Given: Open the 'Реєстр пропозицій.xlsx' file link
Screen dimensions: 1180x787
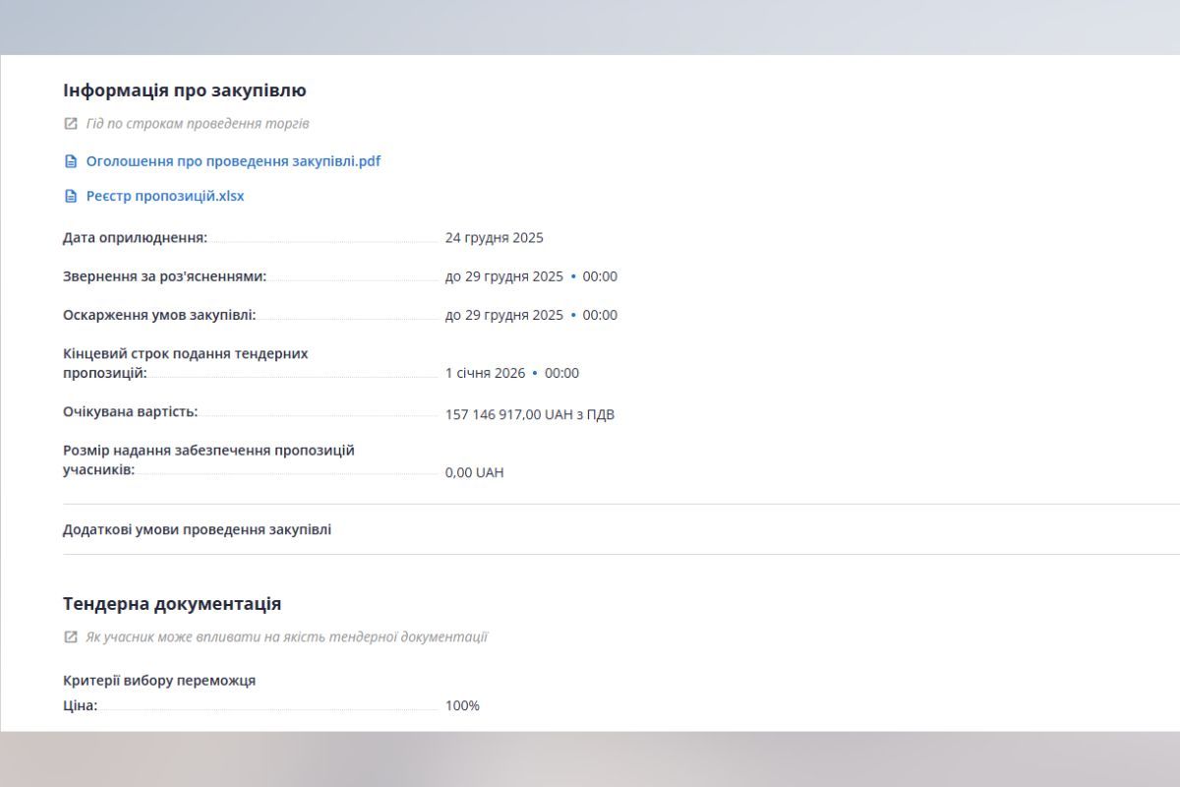Looking at the screenshot, I should (165, 196).
